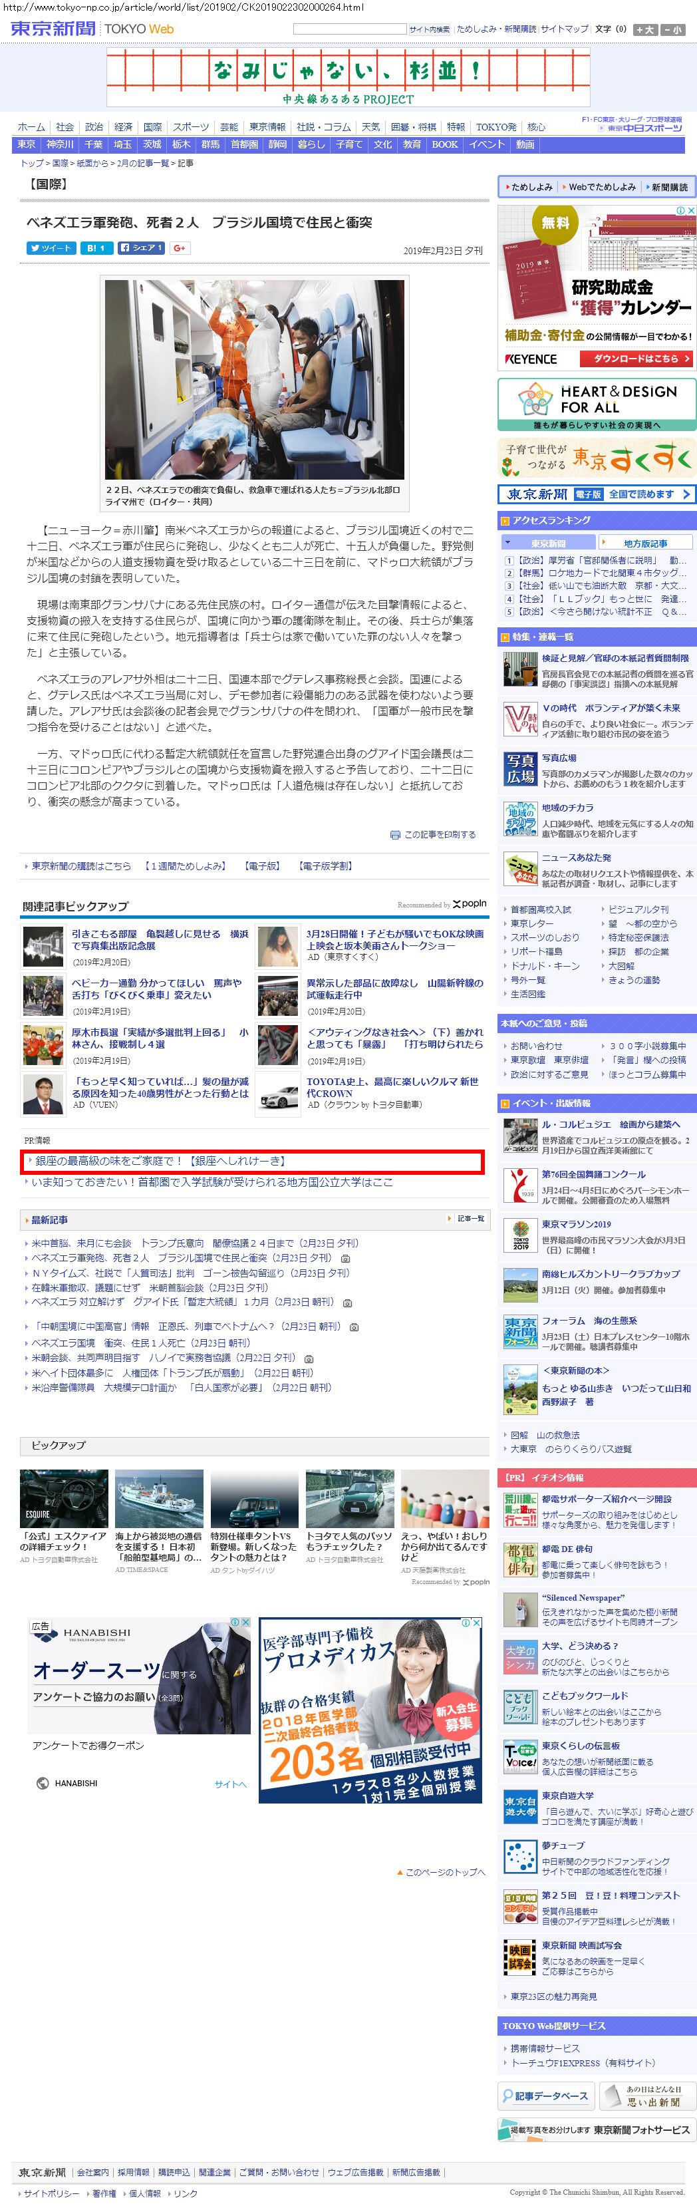The image size is (697, 2206).
Task: Open the 神奈川 regional menu item
Action: click(60, 145)
